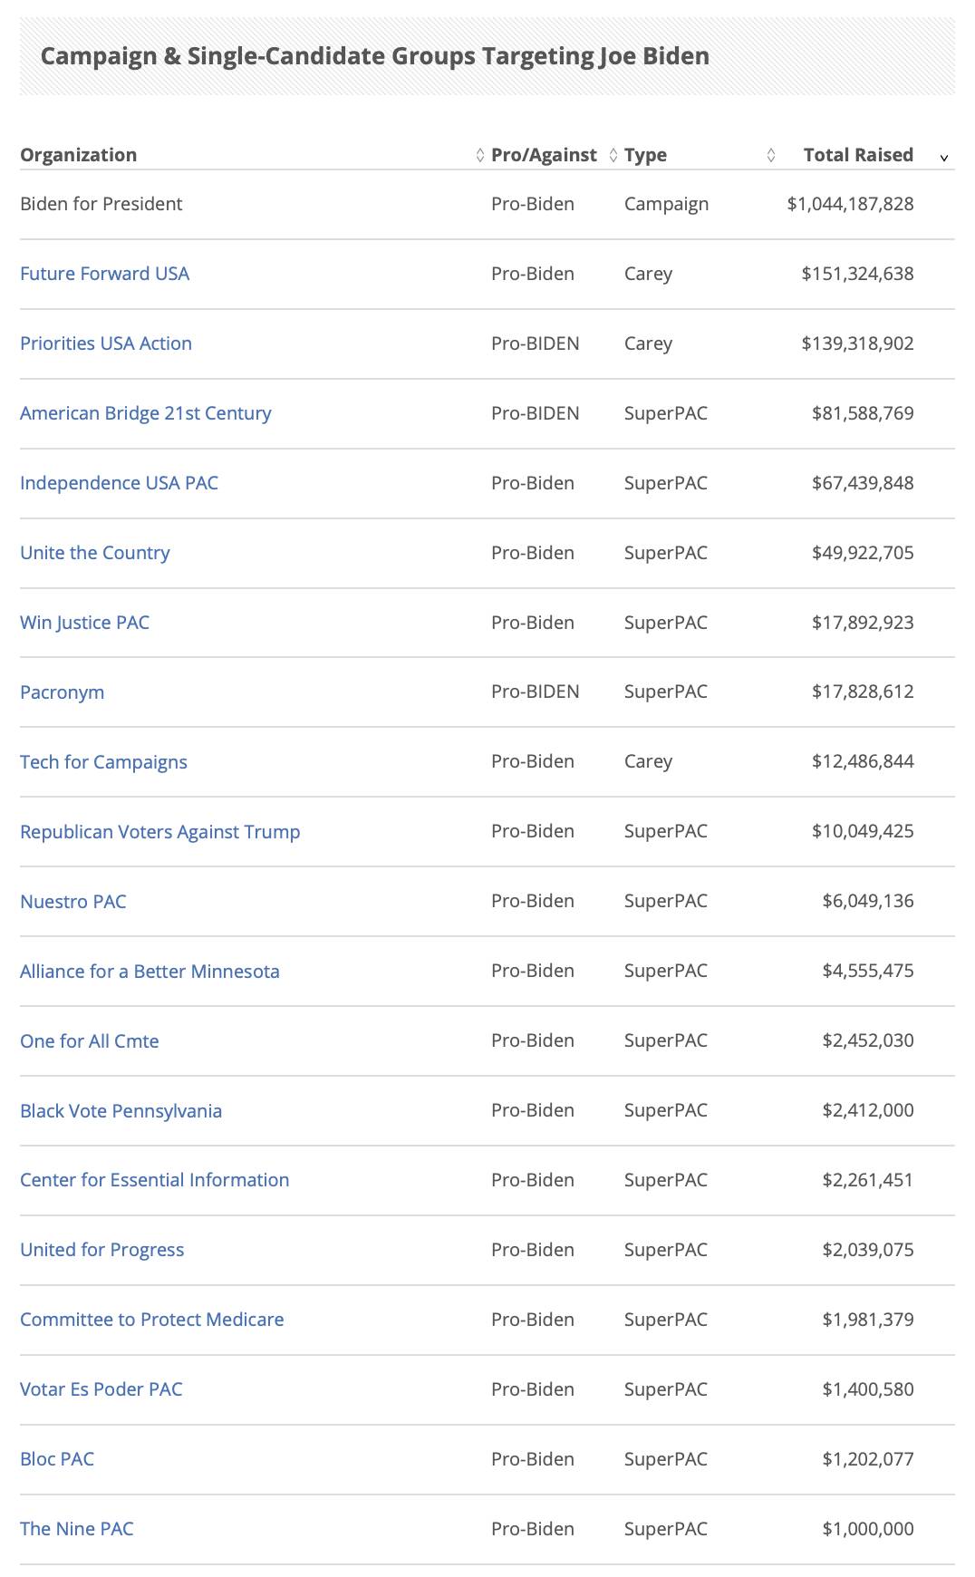Sort by Type column arrows
The width and height of the screenshot is (975, 1577).
[x=771, y=156]
